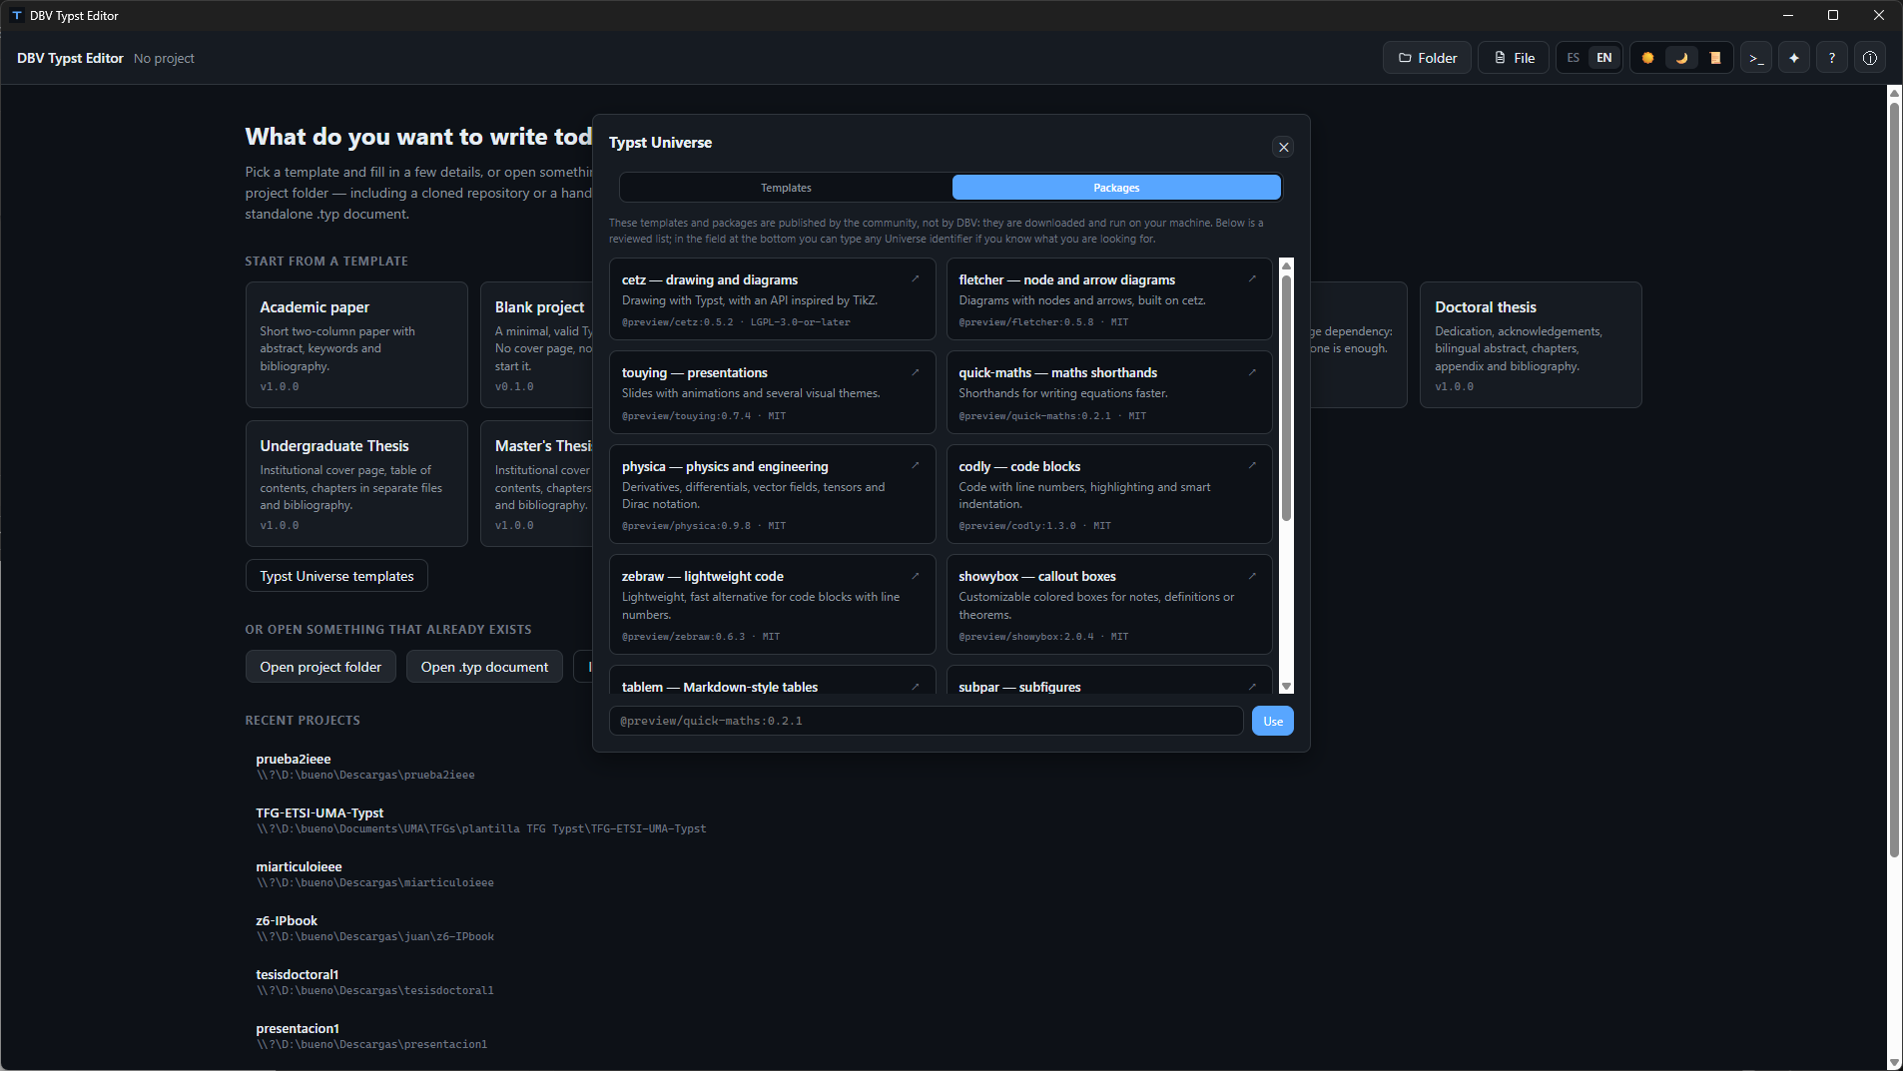
Task: Open the Folder button in the header
Action: coord(1427,58)
